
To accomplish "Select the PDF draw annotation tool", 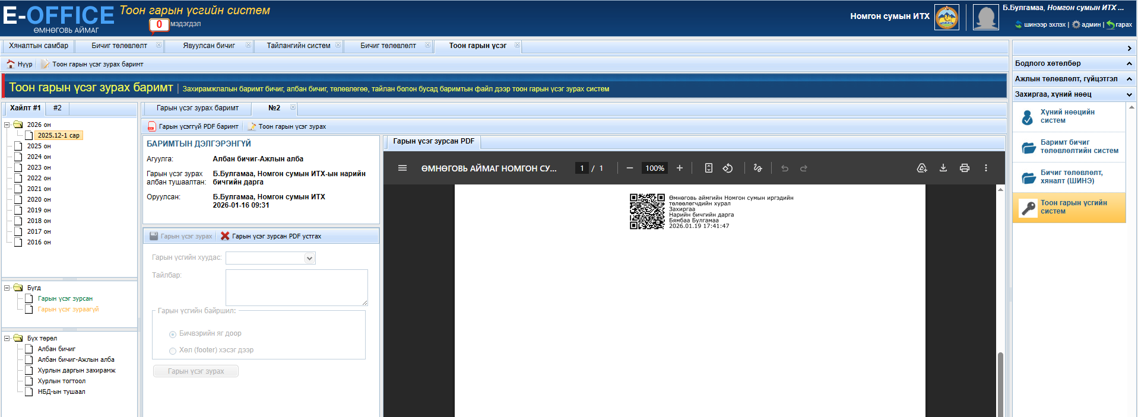I will pos(757,168).
